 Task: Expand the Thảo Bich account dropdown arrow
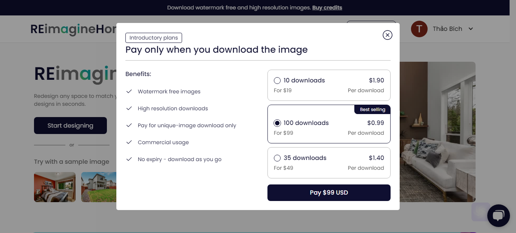tap(471, 29)
